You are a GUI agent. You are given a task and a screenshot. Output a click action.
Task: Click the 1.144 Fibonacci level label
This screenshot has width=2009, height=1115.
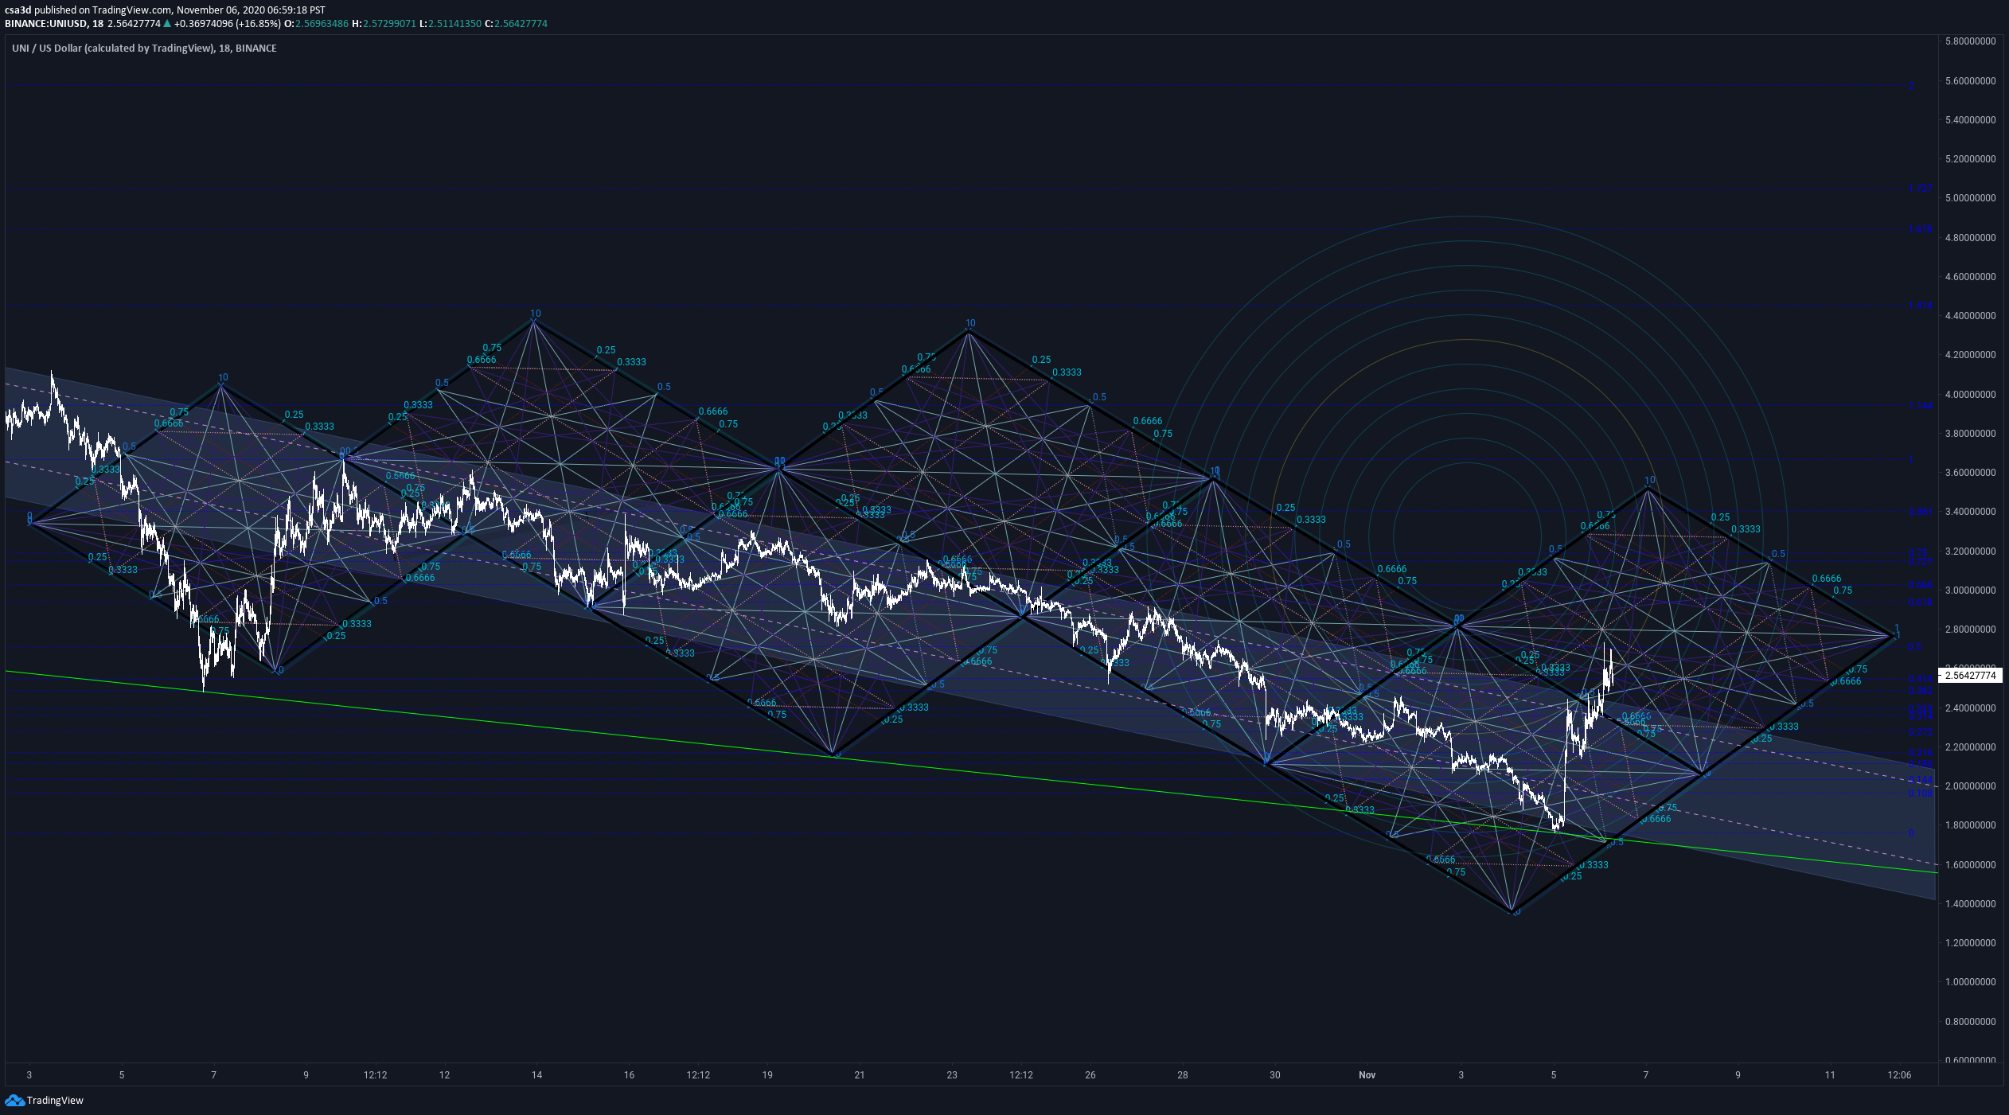tap(1920, 406)
